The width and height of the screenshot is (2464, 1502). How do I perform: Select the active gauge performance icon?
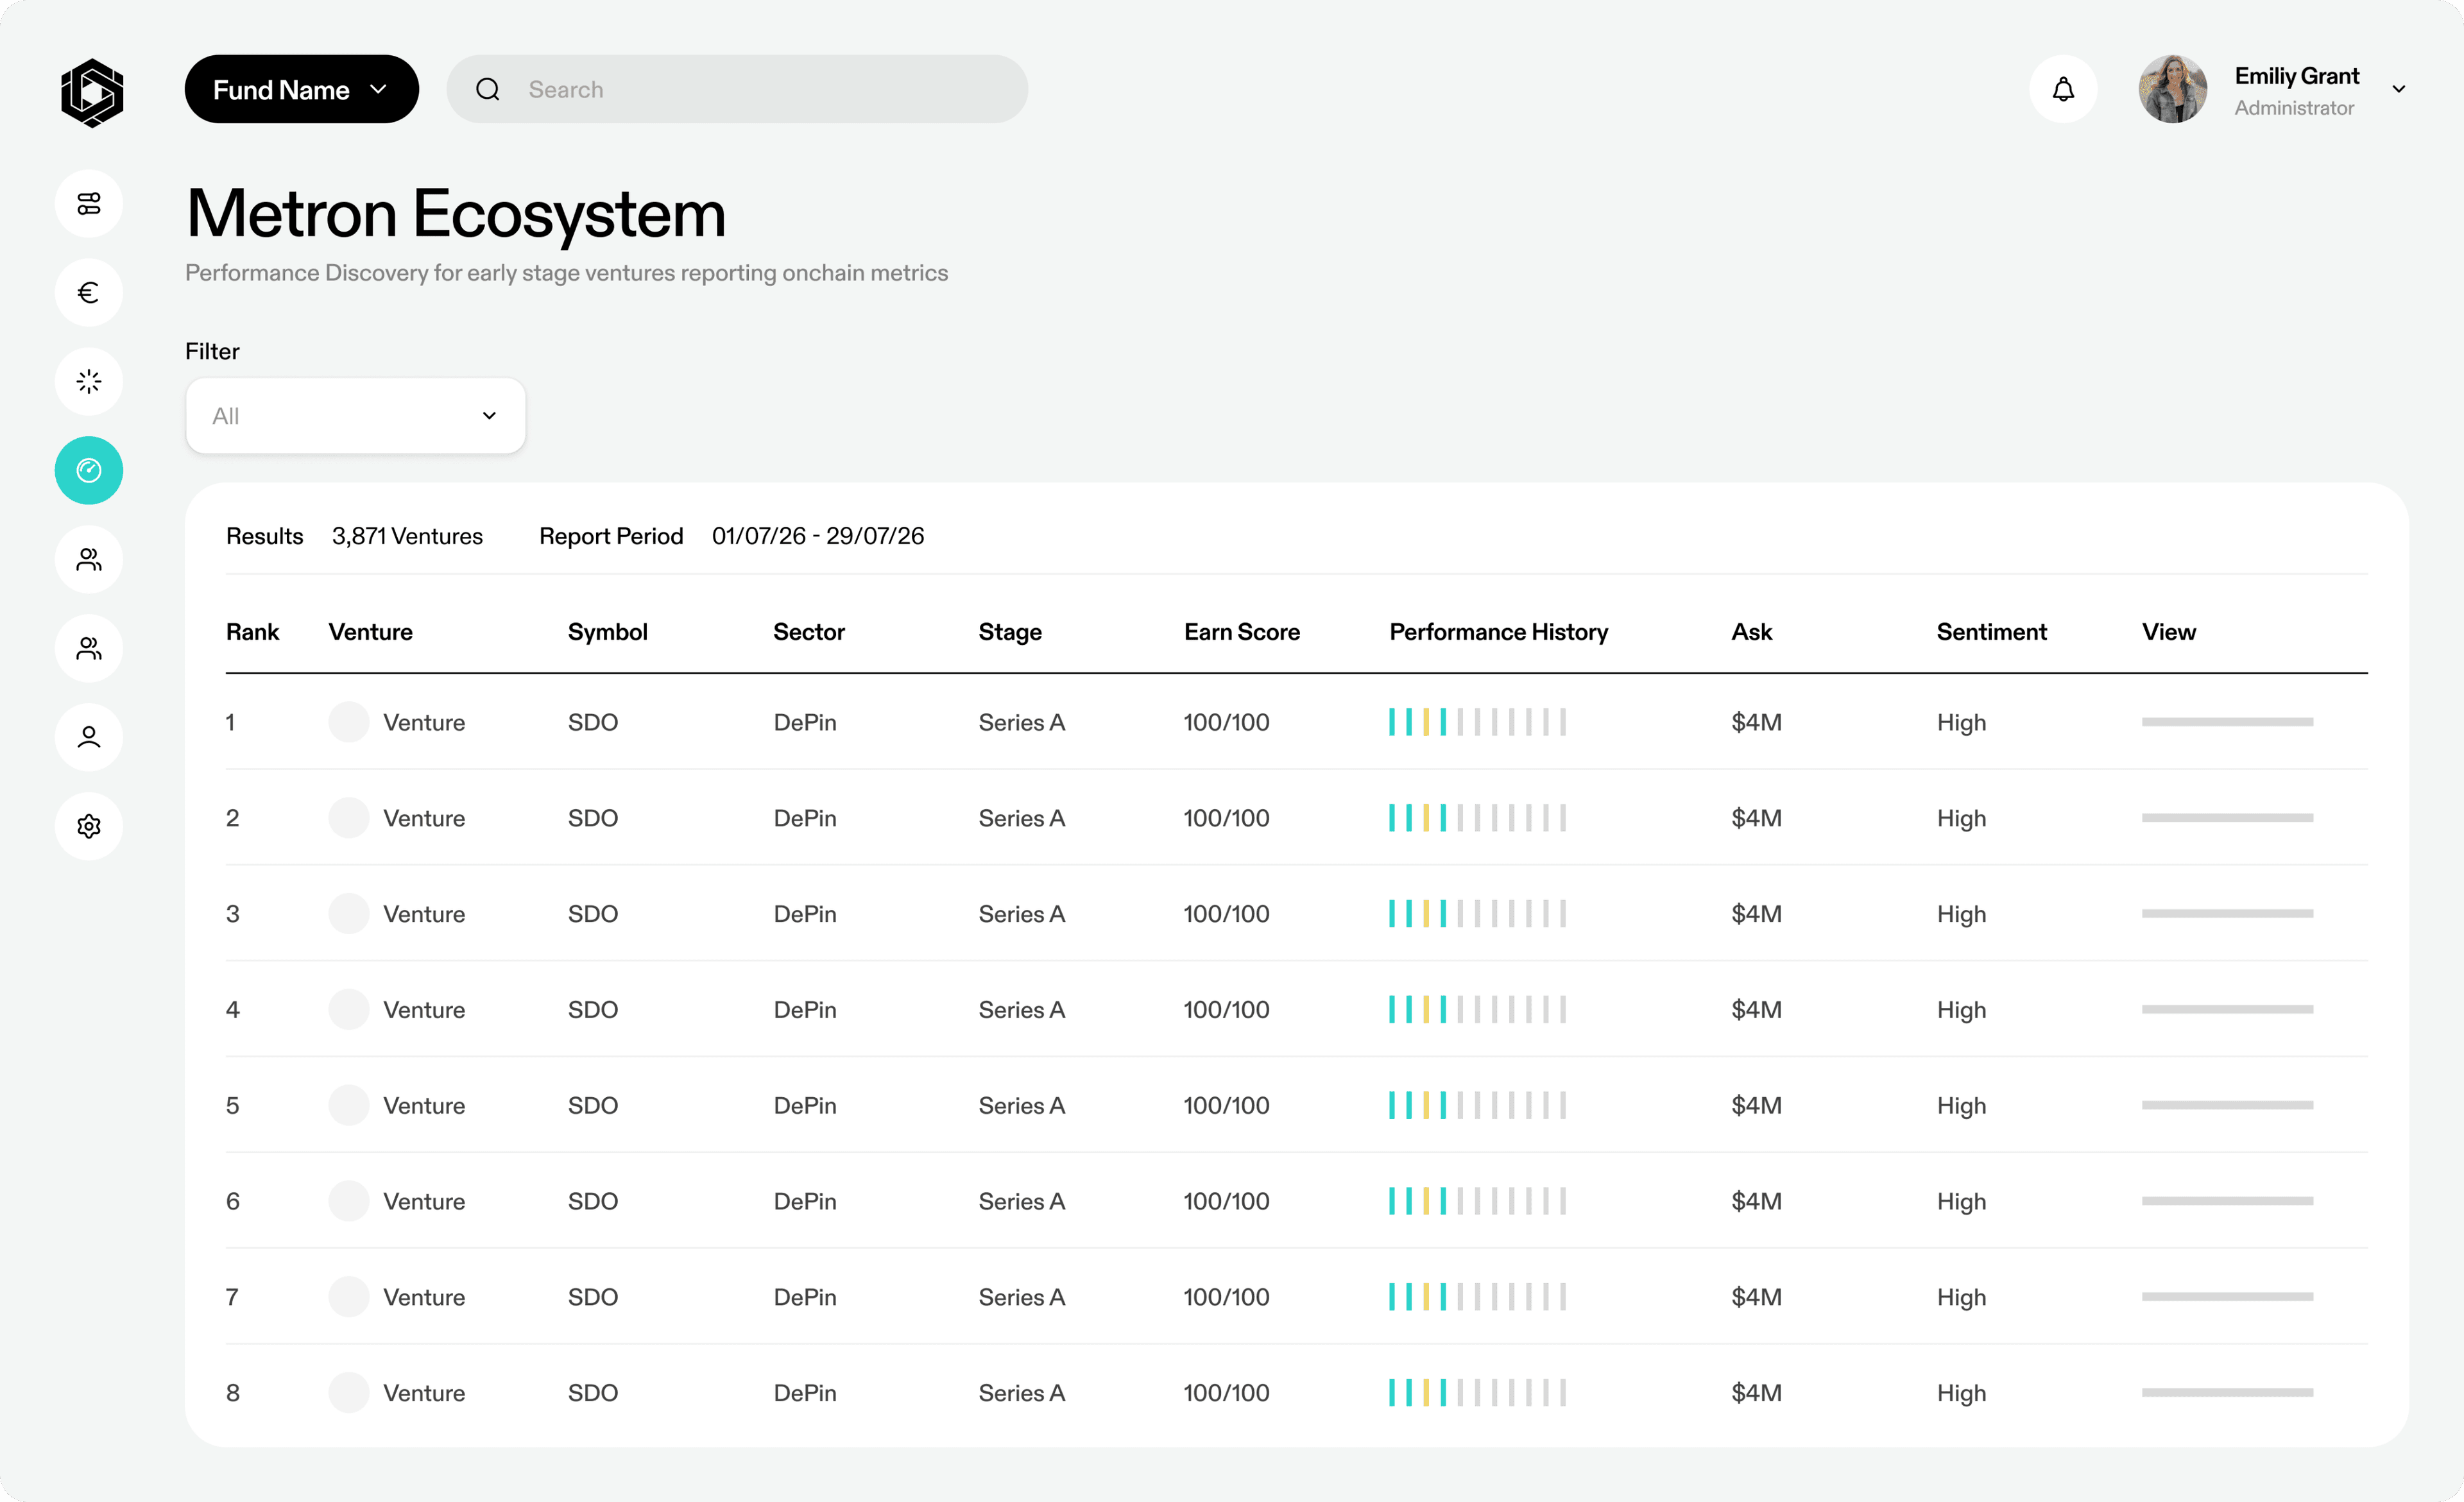coord(89,470)
